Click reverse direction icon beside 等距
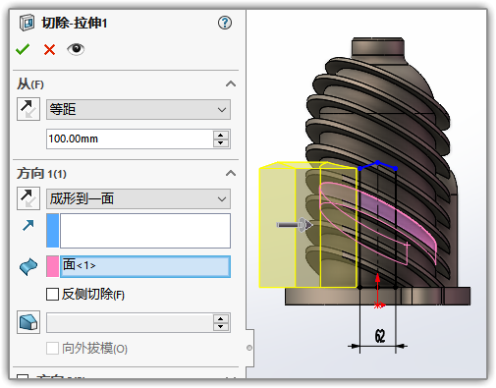496x388 pixels. pos(28,109)
